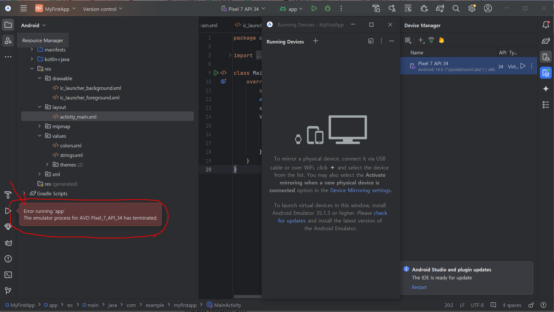Add a device tab in Running Devices
This screenshot has height=312, width=554.
tap(316, 41)
